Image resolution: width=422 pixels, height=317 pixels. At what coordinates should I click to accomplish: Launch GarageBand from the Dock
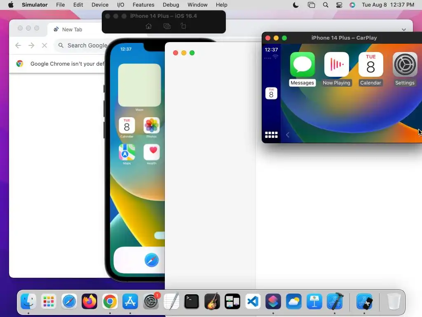click(x=212, y=301)
